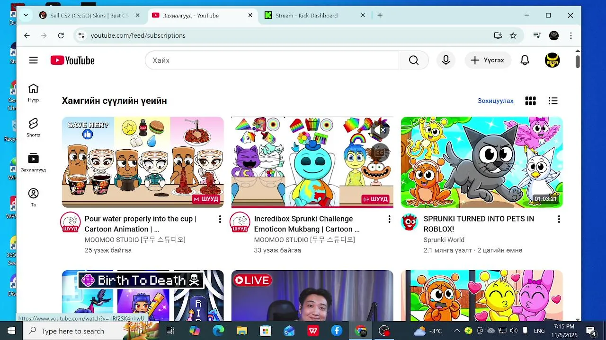Open SPRUNKI TURNED INTO PETS IN ROBLOX title
This screenshot has height=340, width=606.
click(x=479, y=224)
